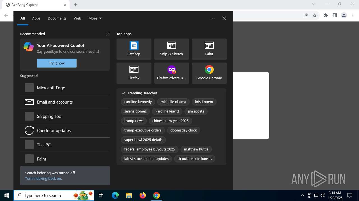Switch to the Web tab
This screenshot has height=201, width=359.
(x=77, y=18)
